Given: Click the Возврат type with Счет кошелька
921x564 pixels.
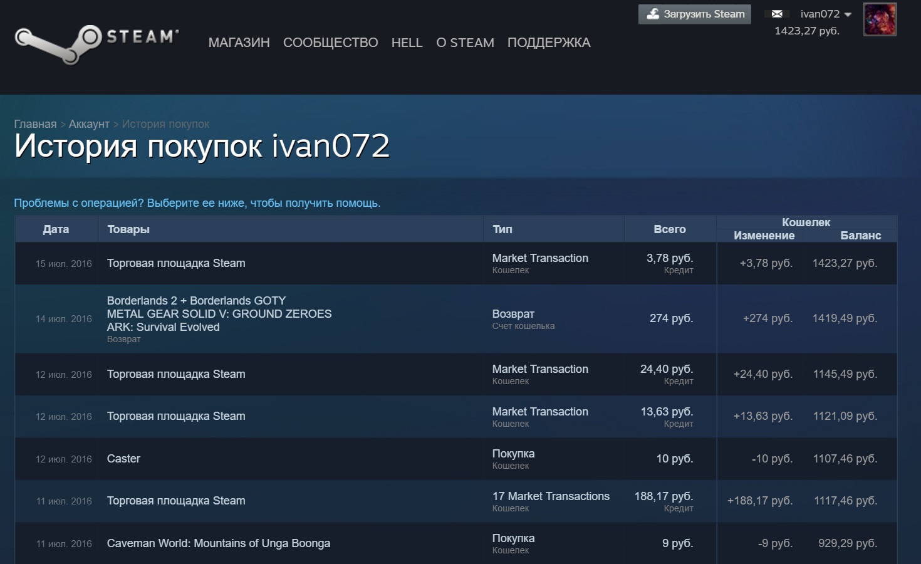Looking at the screenshot, I should (523, 319).
